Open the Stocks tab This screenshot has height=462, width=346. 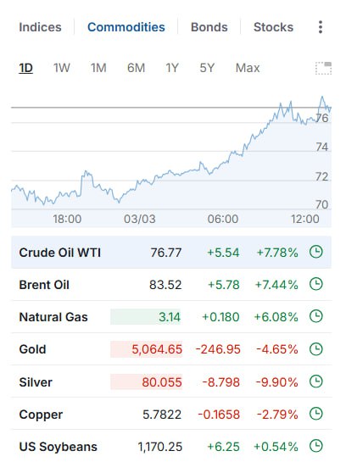coord(274,27)
